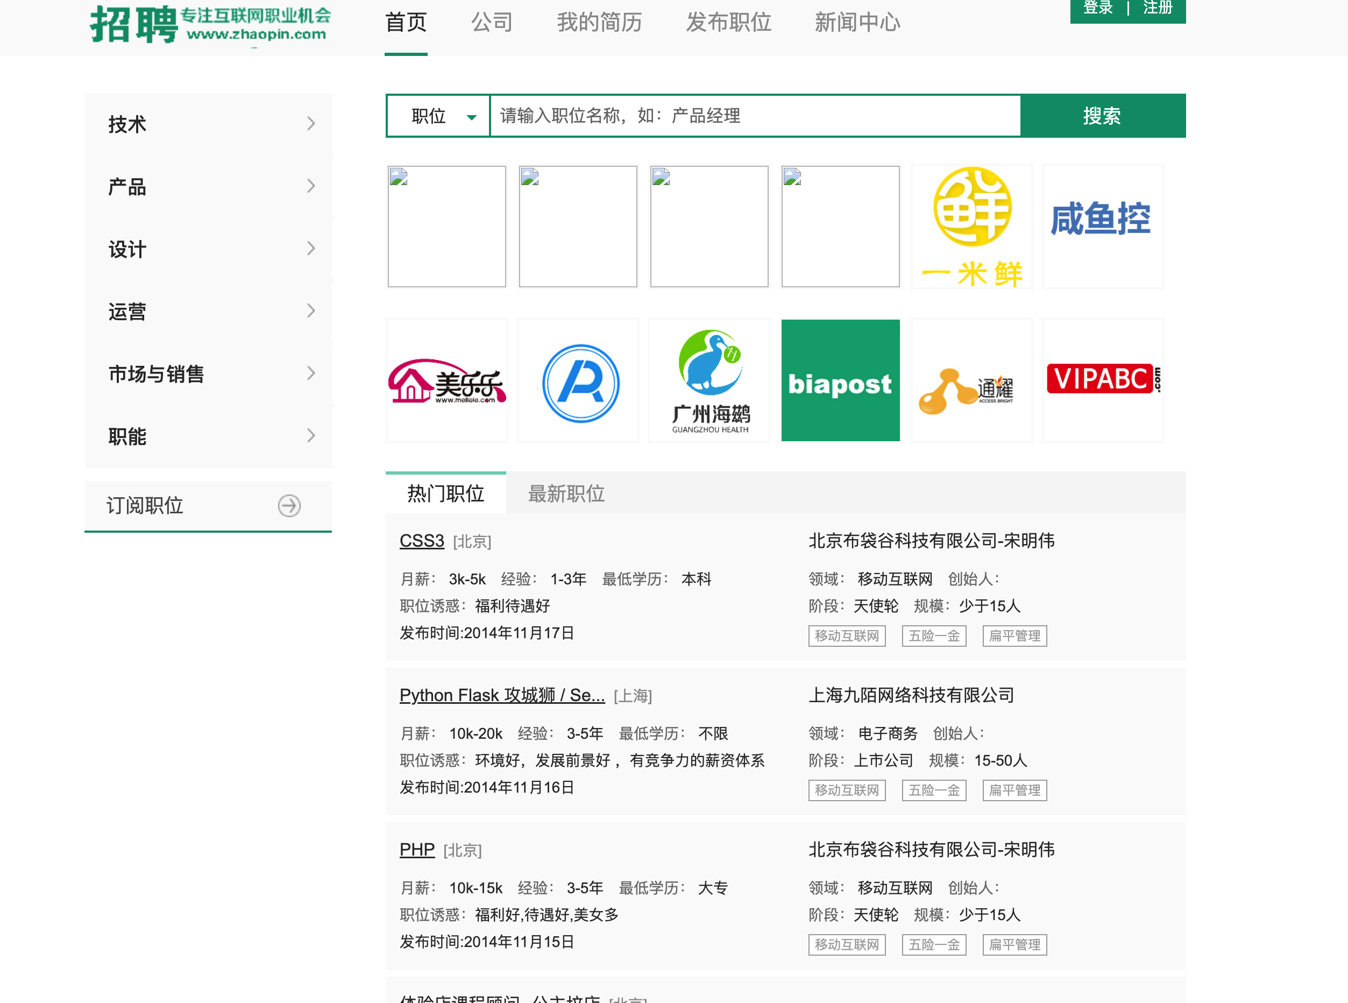Click the 订阅职位 circled arrow icon
This screenshot has height=1003, width=1348.
pyautogui.click(x=289, y=506)
